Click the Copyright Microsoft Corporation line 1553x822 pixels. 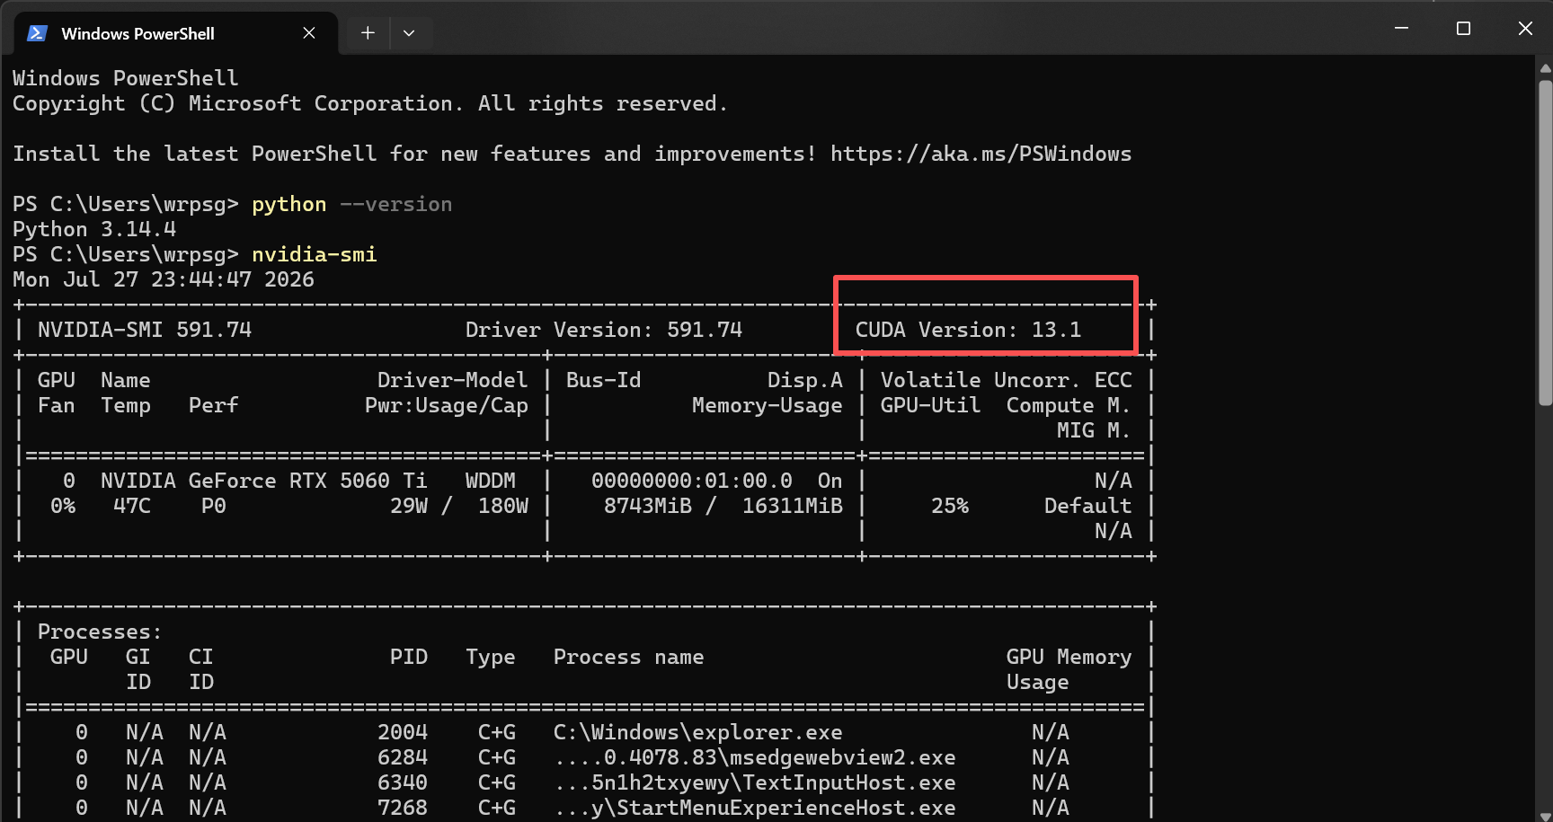point(369,103)
